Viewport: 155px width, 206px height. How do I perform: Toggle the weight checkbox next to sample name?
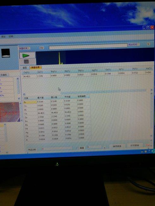[x=78, y=148]
